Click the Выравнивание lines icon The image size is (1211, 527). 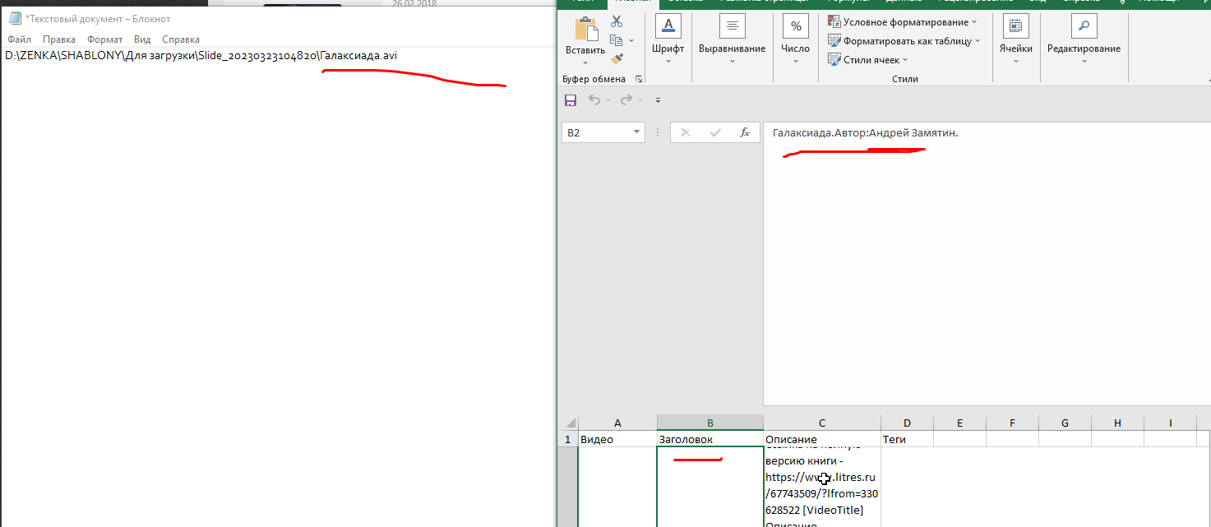732,25
